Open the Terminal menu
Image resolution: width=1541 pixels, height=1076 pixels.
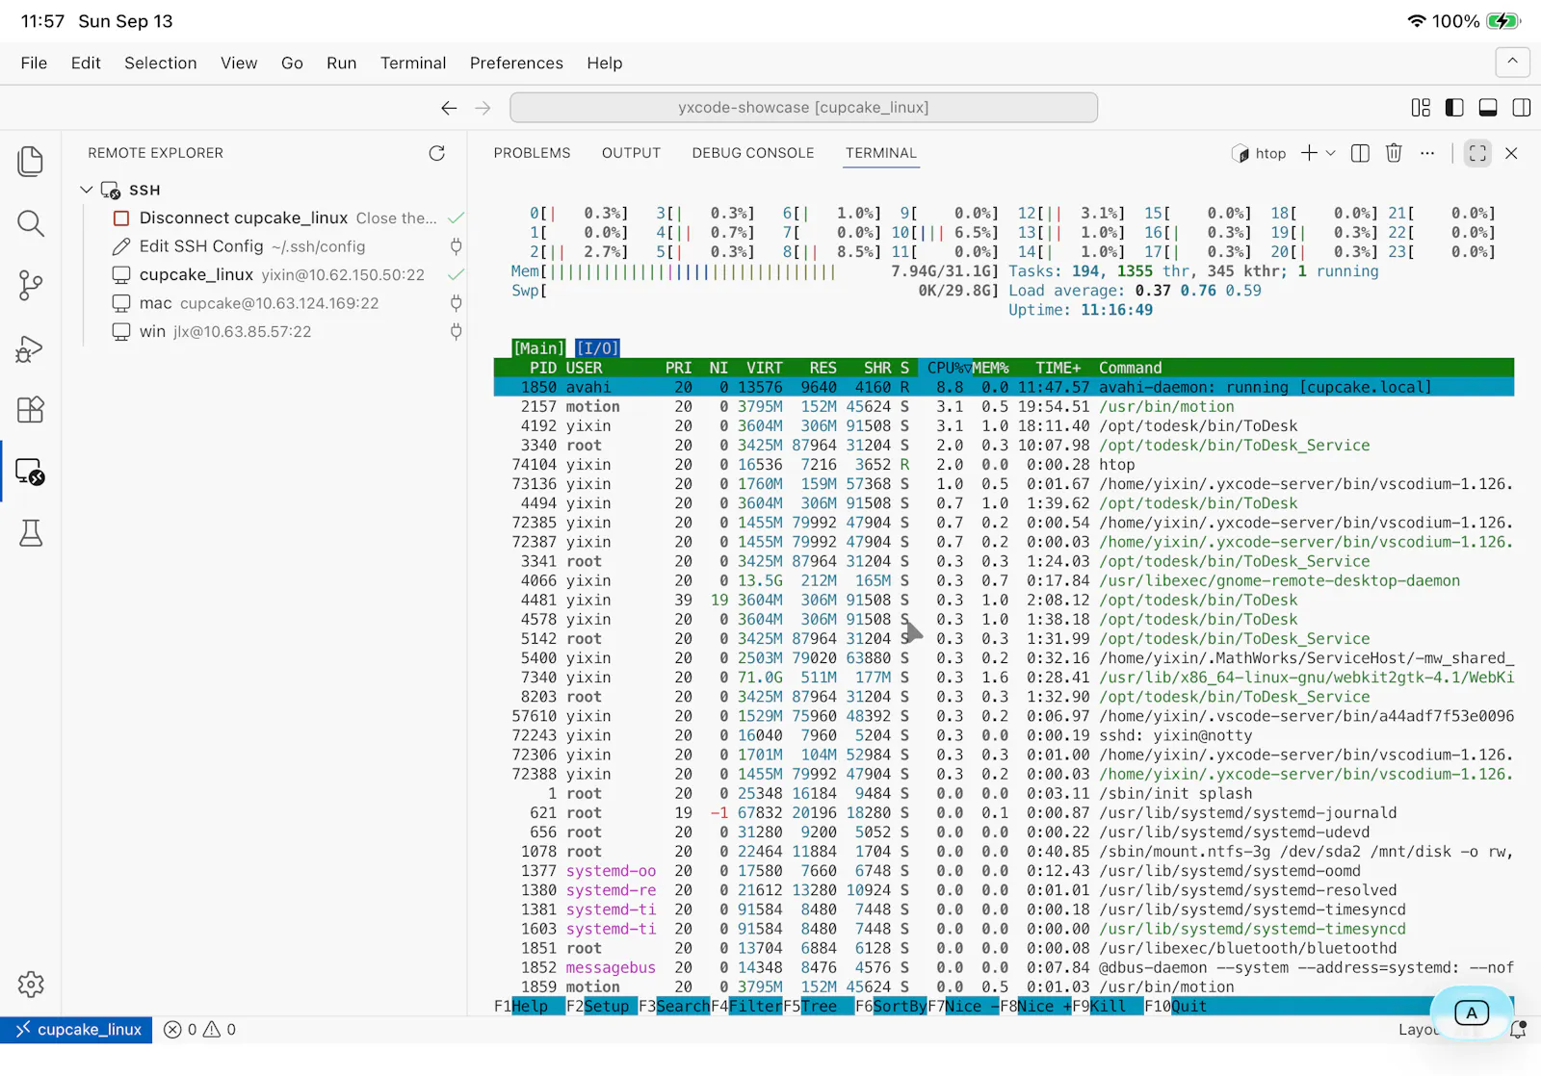tap(413, 63)
